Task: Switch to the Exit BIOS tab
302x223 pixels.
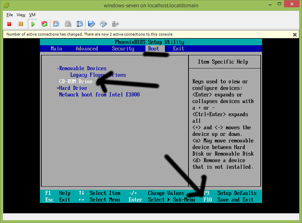Action: coord(178,49)
